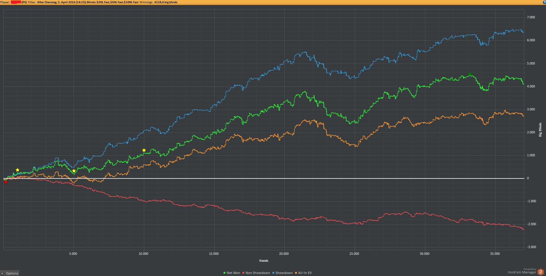This screenshot has height=276, width=546.
Task: Click the '6.000' y-axis label
Action: click(531, 40)
